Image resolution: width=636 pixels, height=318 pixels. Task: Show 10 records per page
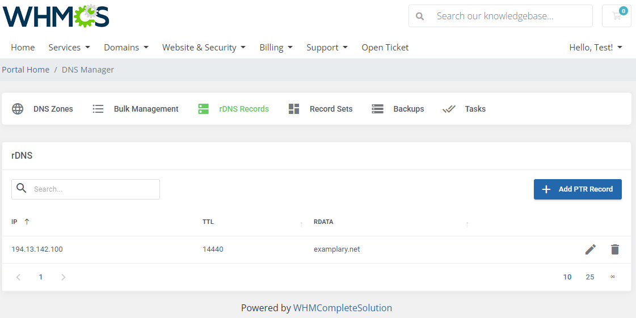coord(567,277)
